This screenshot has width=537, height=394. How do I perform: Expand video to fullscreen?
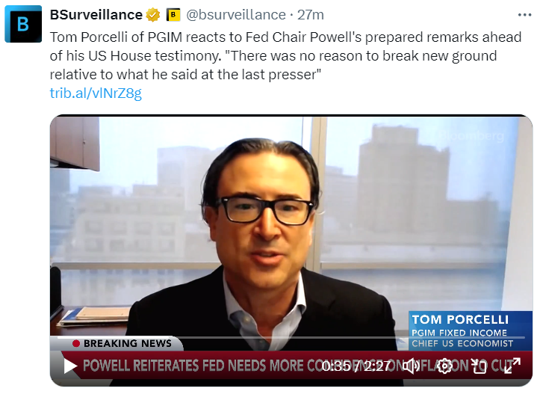pos(512,366)
